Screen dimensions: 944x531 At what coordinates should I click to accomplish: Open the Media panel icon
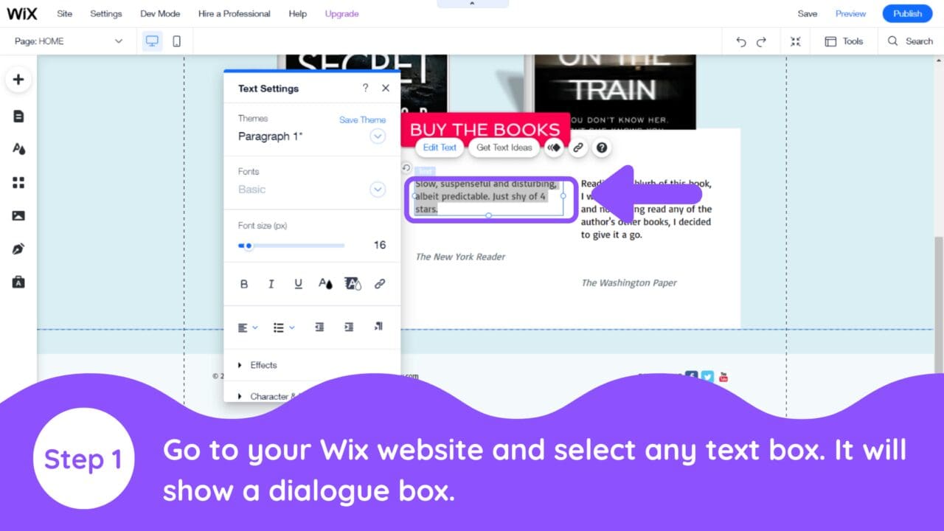coord(18,215)
